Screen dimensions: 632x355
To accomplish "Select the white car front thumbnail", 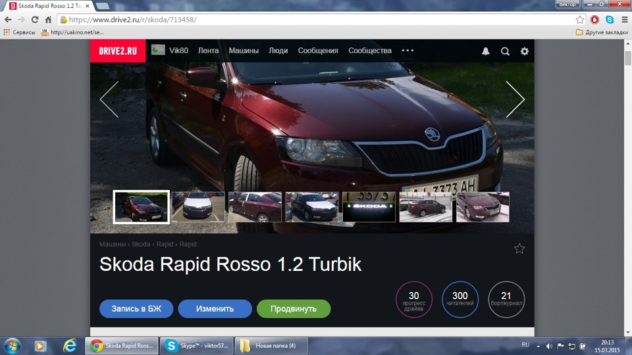I will click(198, 207).
